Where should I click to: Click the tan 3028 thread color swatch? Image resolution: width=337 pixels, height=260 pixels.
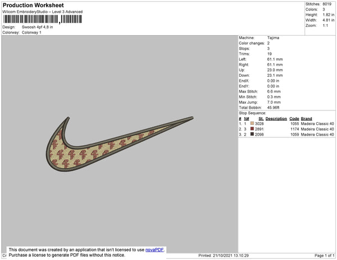[x=252, y=123]
